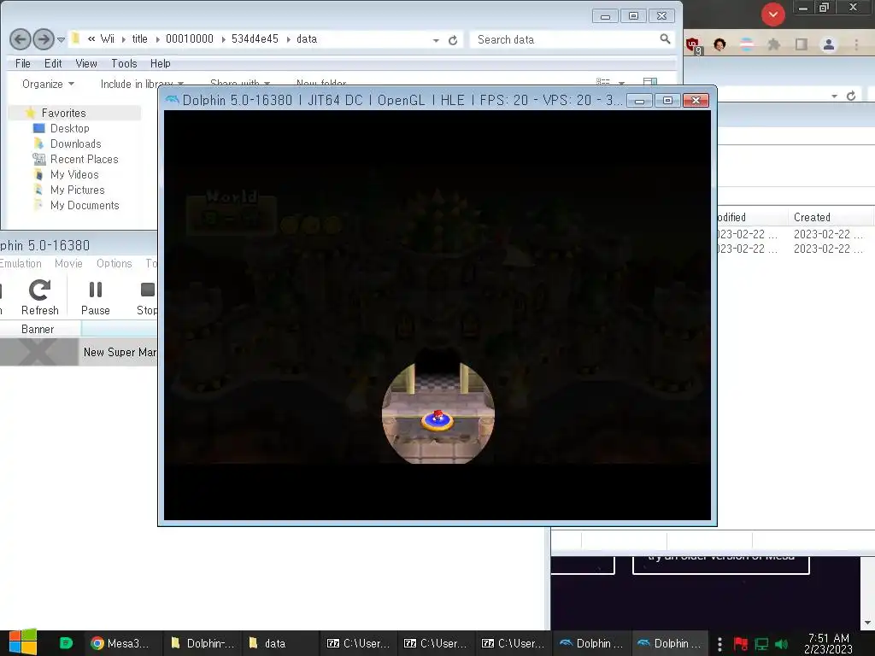The height and width of the screenshot is (656, 875).
Task: Open My Pictures under Favorites
Action: coord(77,190)
